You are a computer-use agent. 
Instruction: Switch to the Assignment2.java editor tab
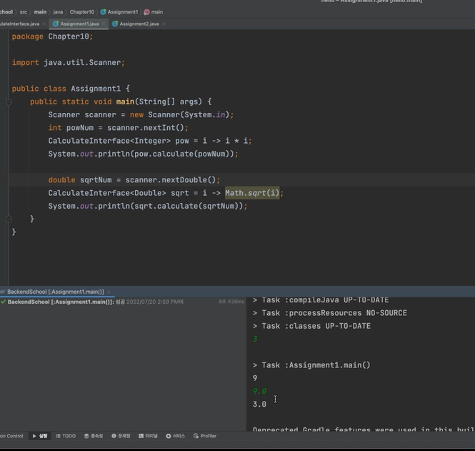click(139, 24)
